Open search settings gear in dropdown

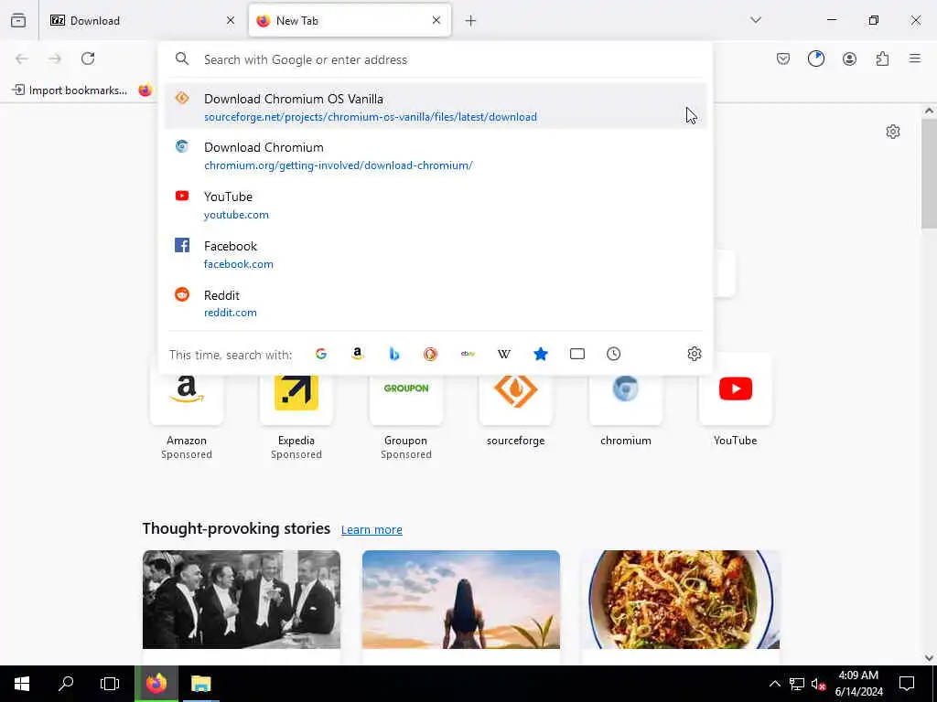pos(694,354)
